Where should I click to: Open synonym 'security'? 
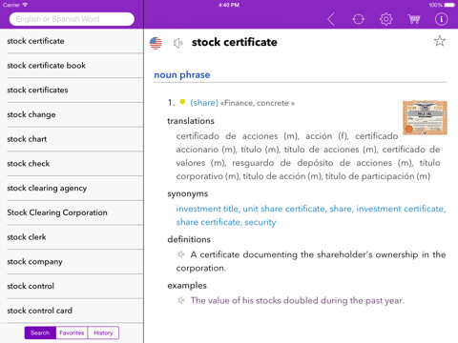click(260, 222)
